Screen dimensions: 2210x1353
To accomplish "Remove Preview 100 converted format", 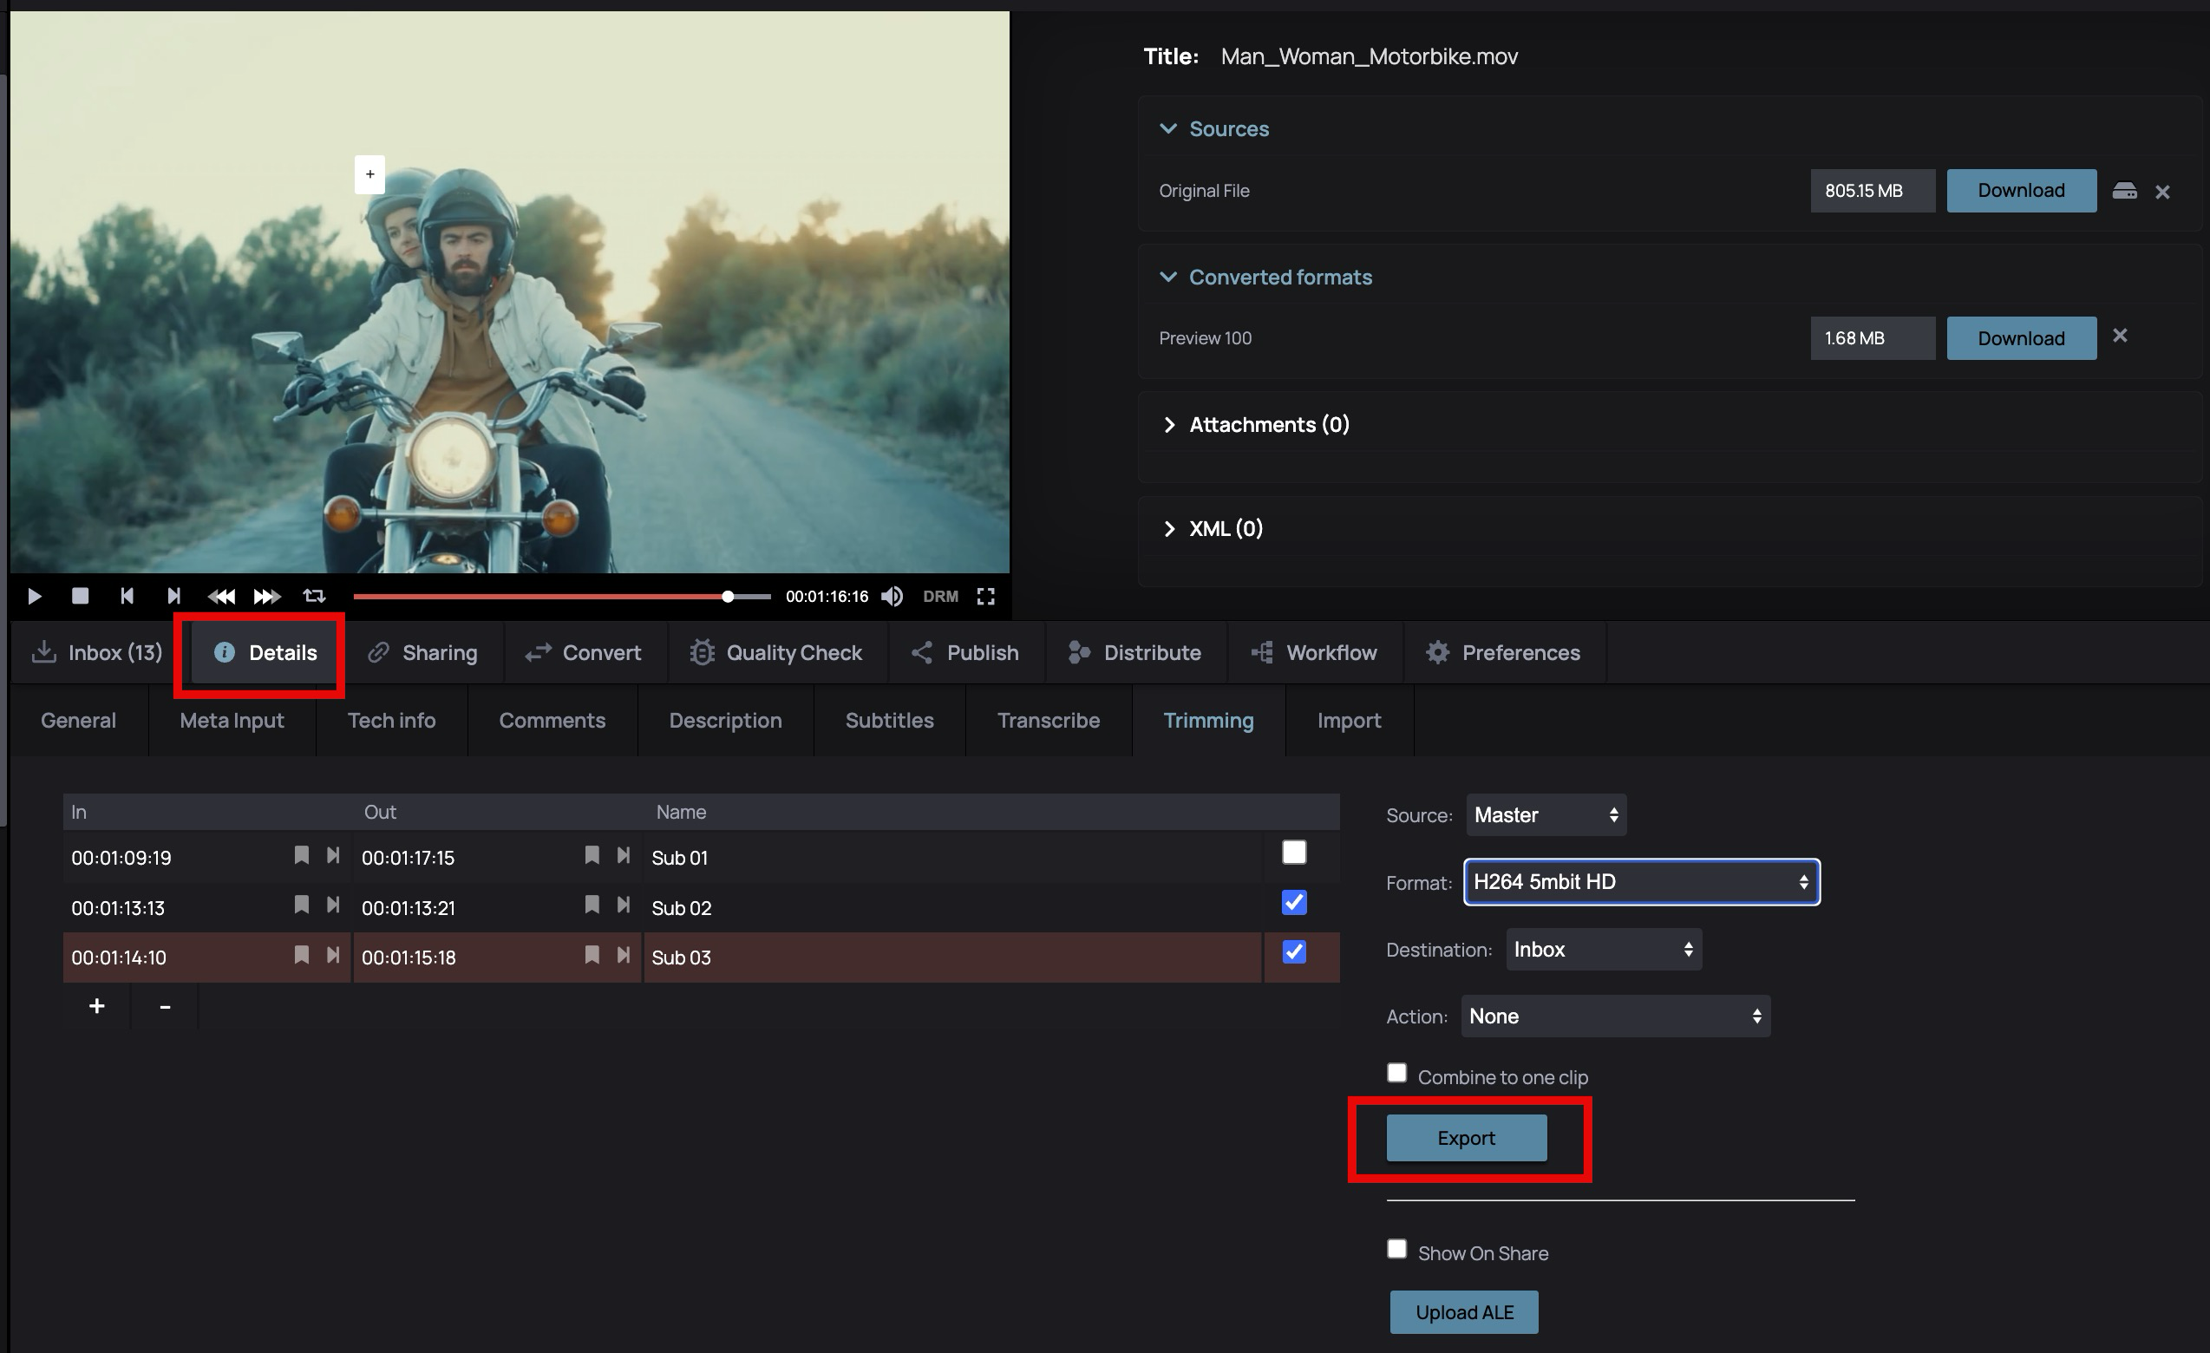I will coord(2120,336).
